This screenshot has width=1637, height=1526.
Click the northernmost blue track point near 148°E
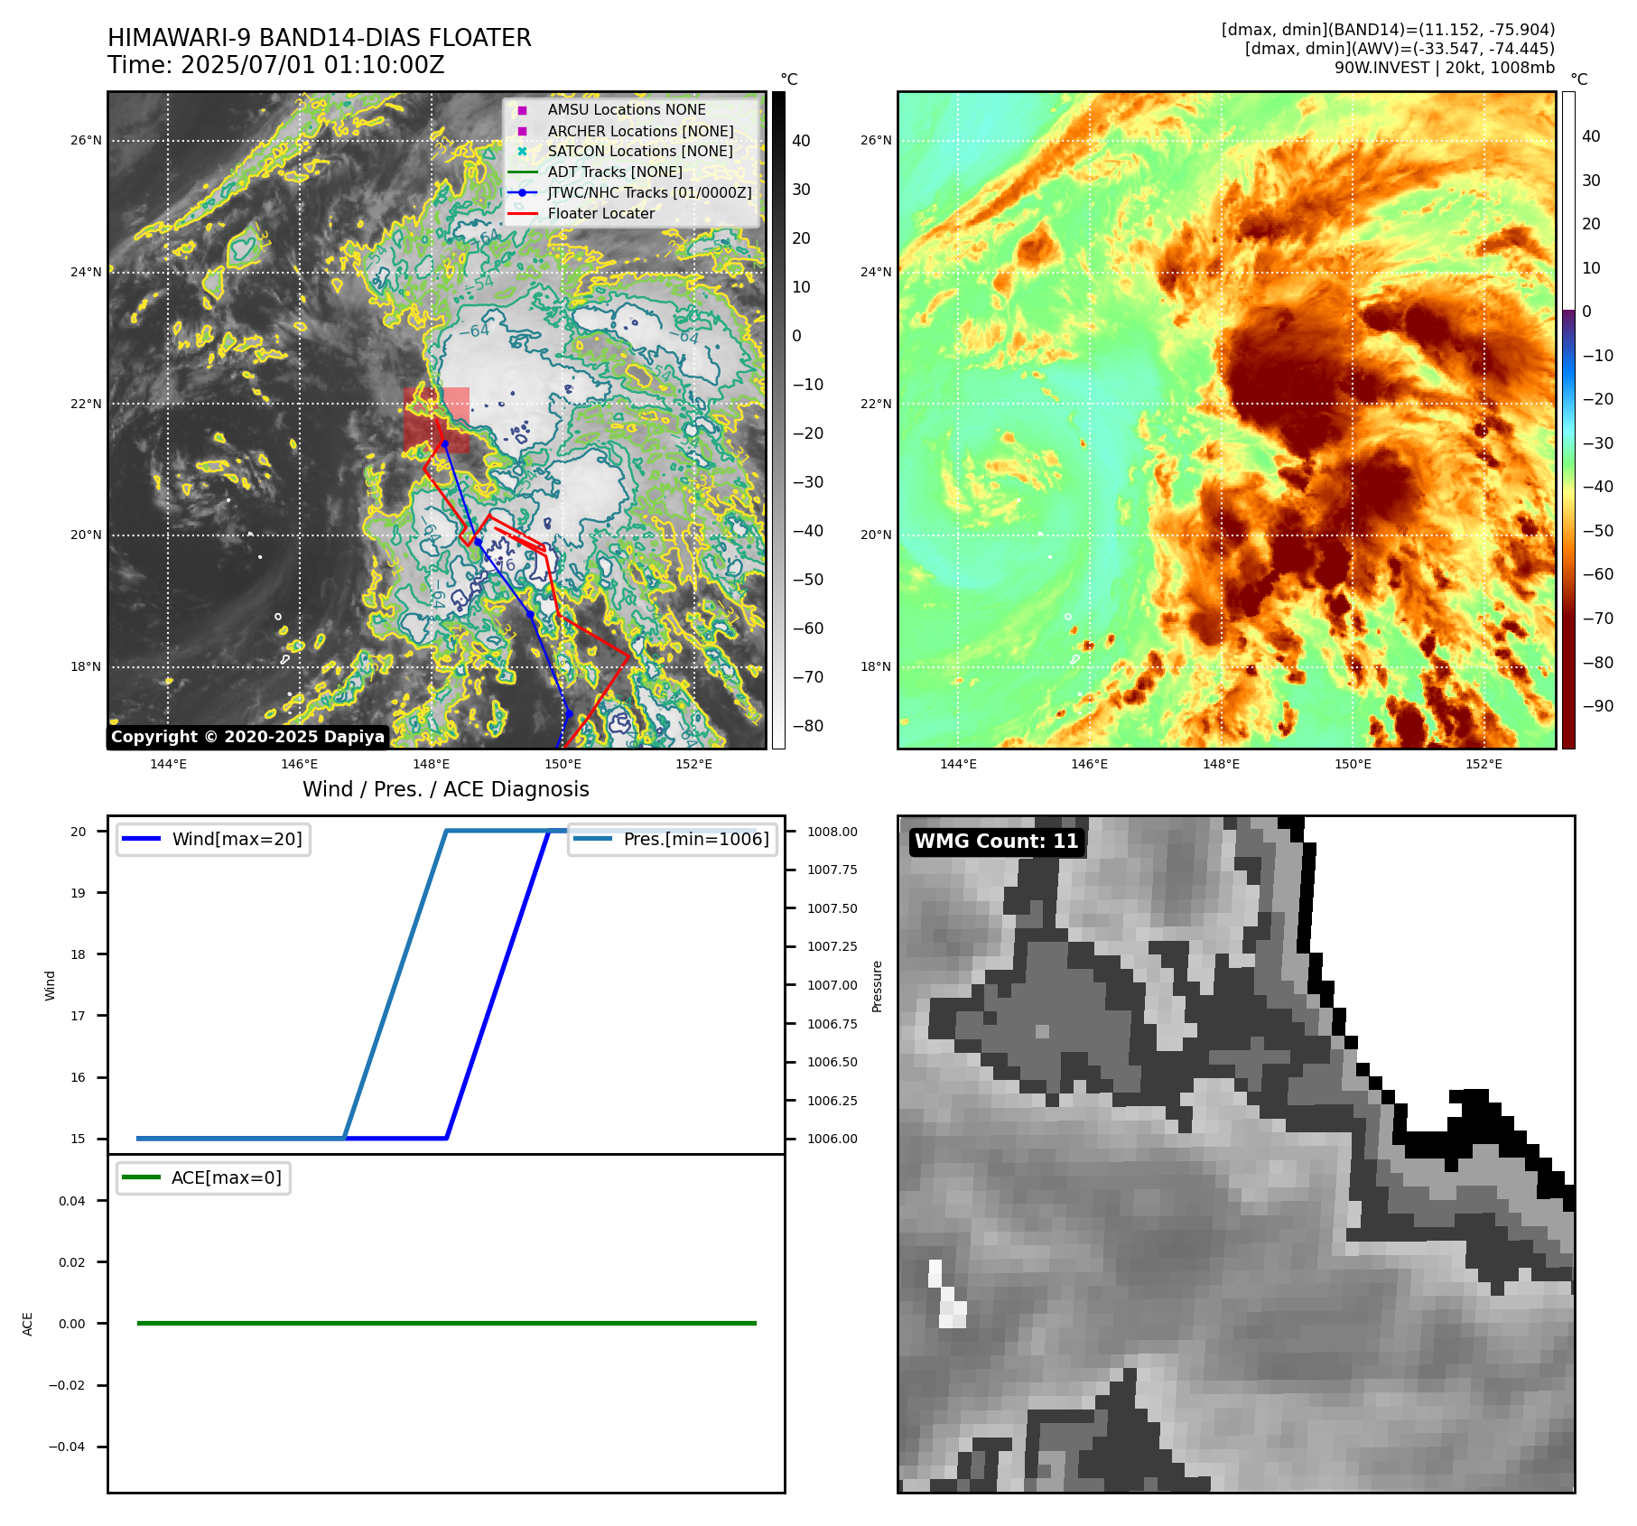point(444,443)
